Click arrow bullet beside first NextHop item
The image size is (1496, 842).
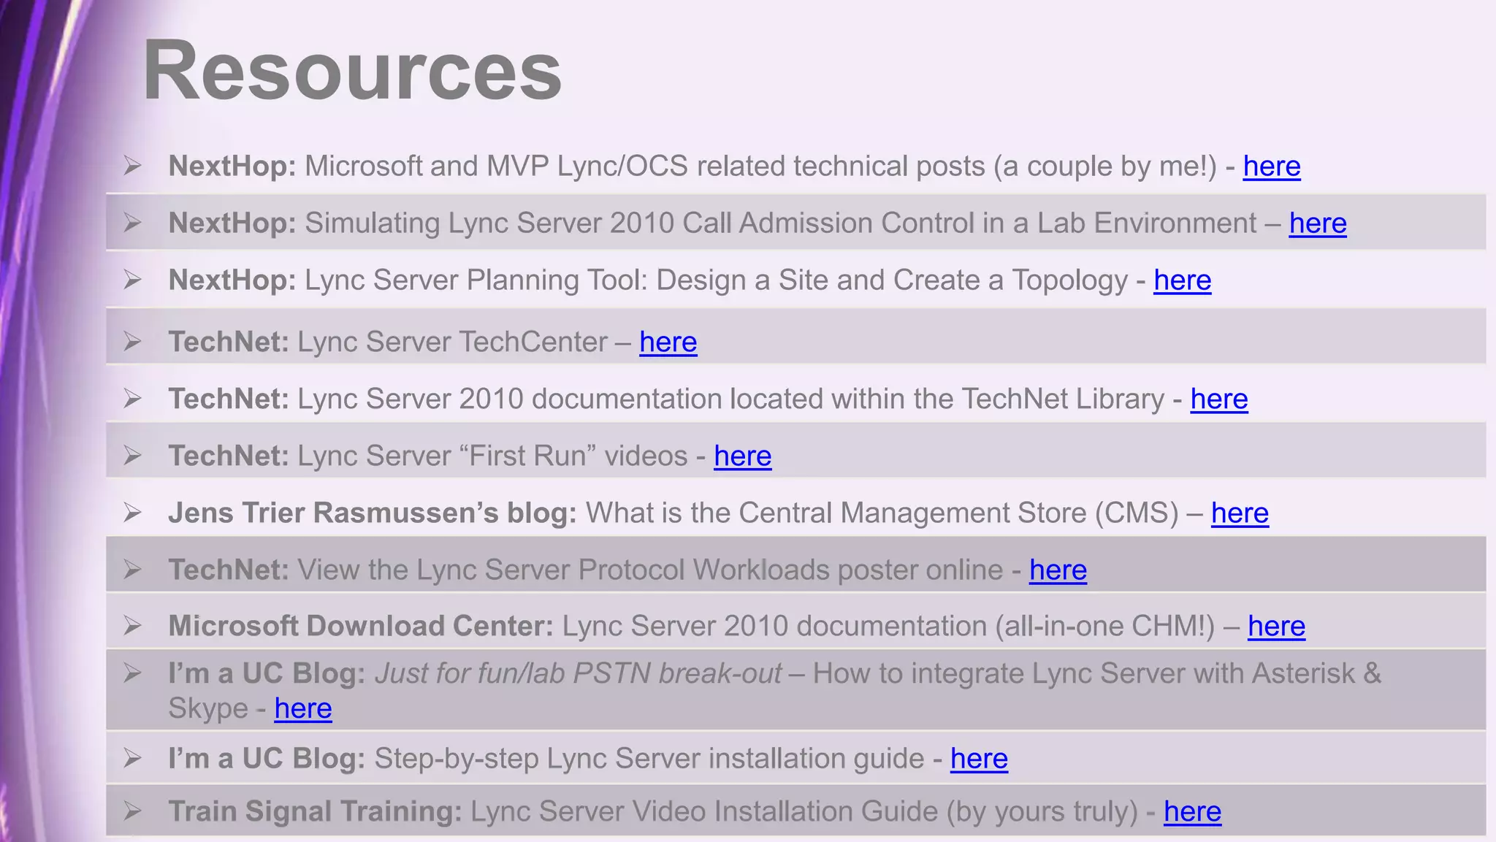132,165
